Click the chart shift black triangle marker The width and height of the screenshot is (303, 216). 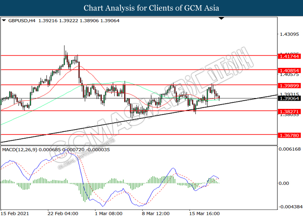coord(222,19)
